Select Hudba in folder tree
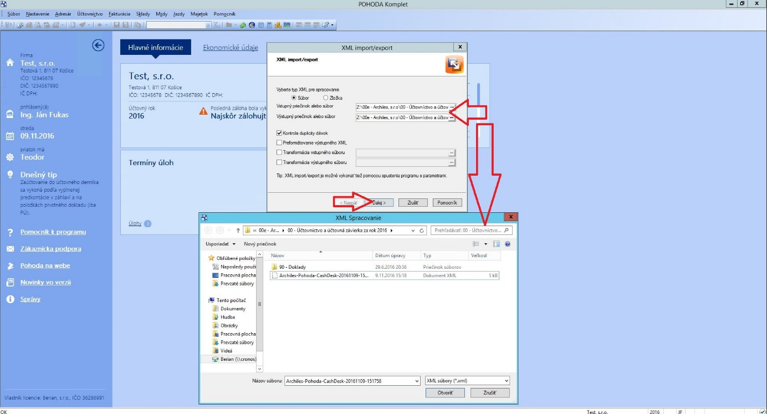Viewport: 767px width, 414px height. click(224, 317)
